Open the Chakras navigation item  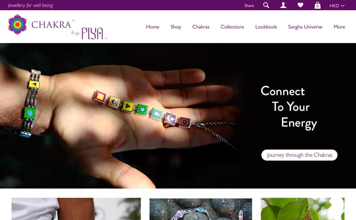coord(201,27)
